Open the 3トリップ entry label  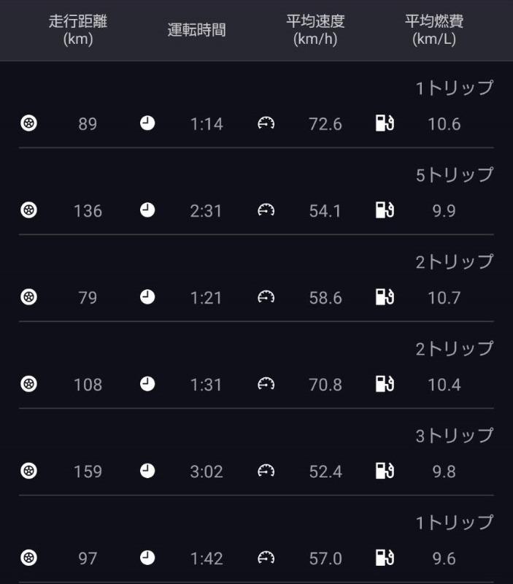pyautogui.click(x=455, y=436)
